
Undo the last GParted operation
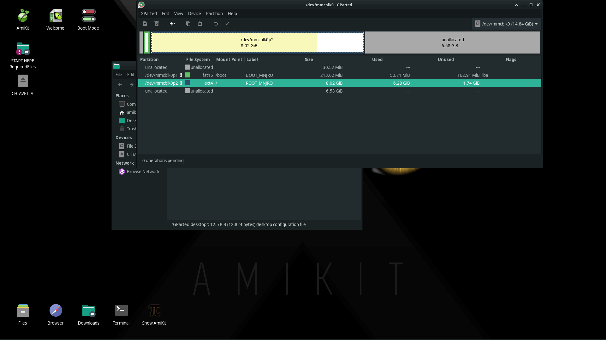[216, 24]
